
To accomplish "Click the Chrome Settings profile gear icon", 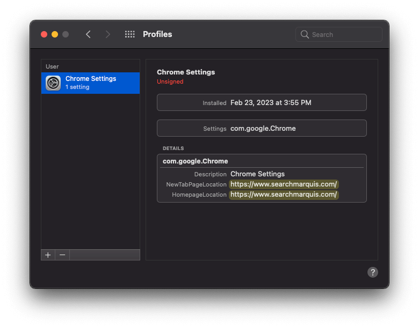I will point(53,83).
